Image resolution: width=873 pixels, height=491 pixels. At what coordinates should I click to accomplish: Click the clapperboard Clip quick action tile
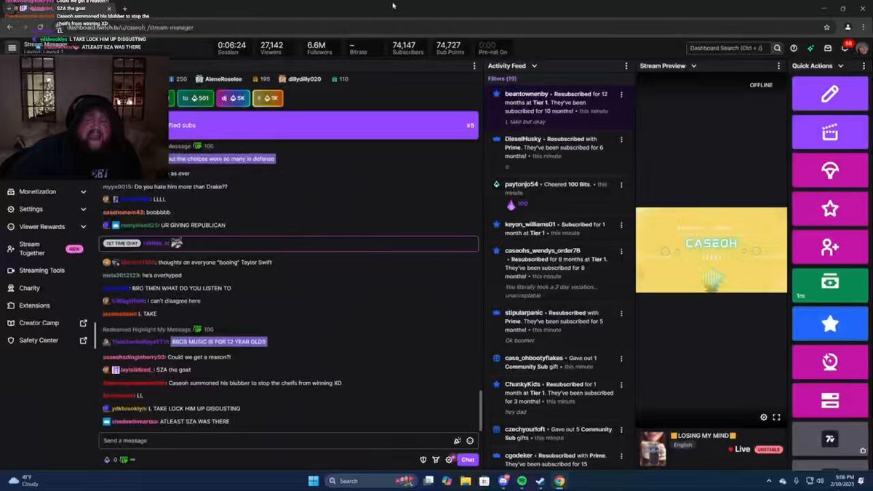(829, 132)
